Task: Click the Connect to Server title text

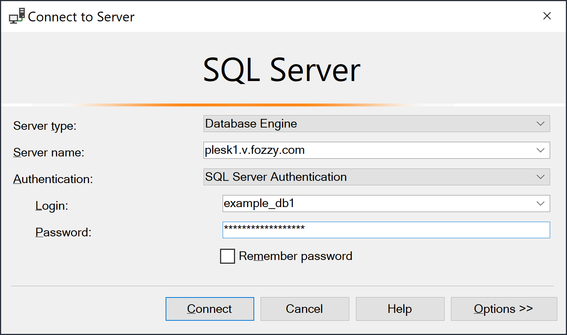Action: (x=81, y=17)
